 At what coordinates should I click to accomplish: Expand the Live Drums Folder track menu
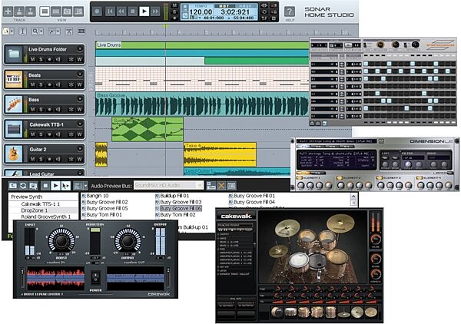79,49
